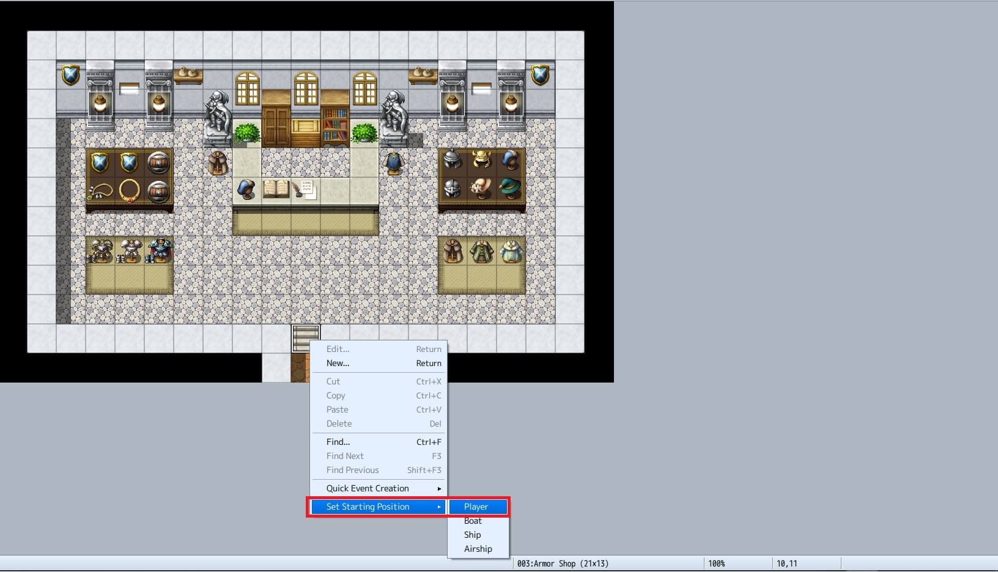Choose Player in the starting position submenu

pyautogui.click(x=478, y=507)
